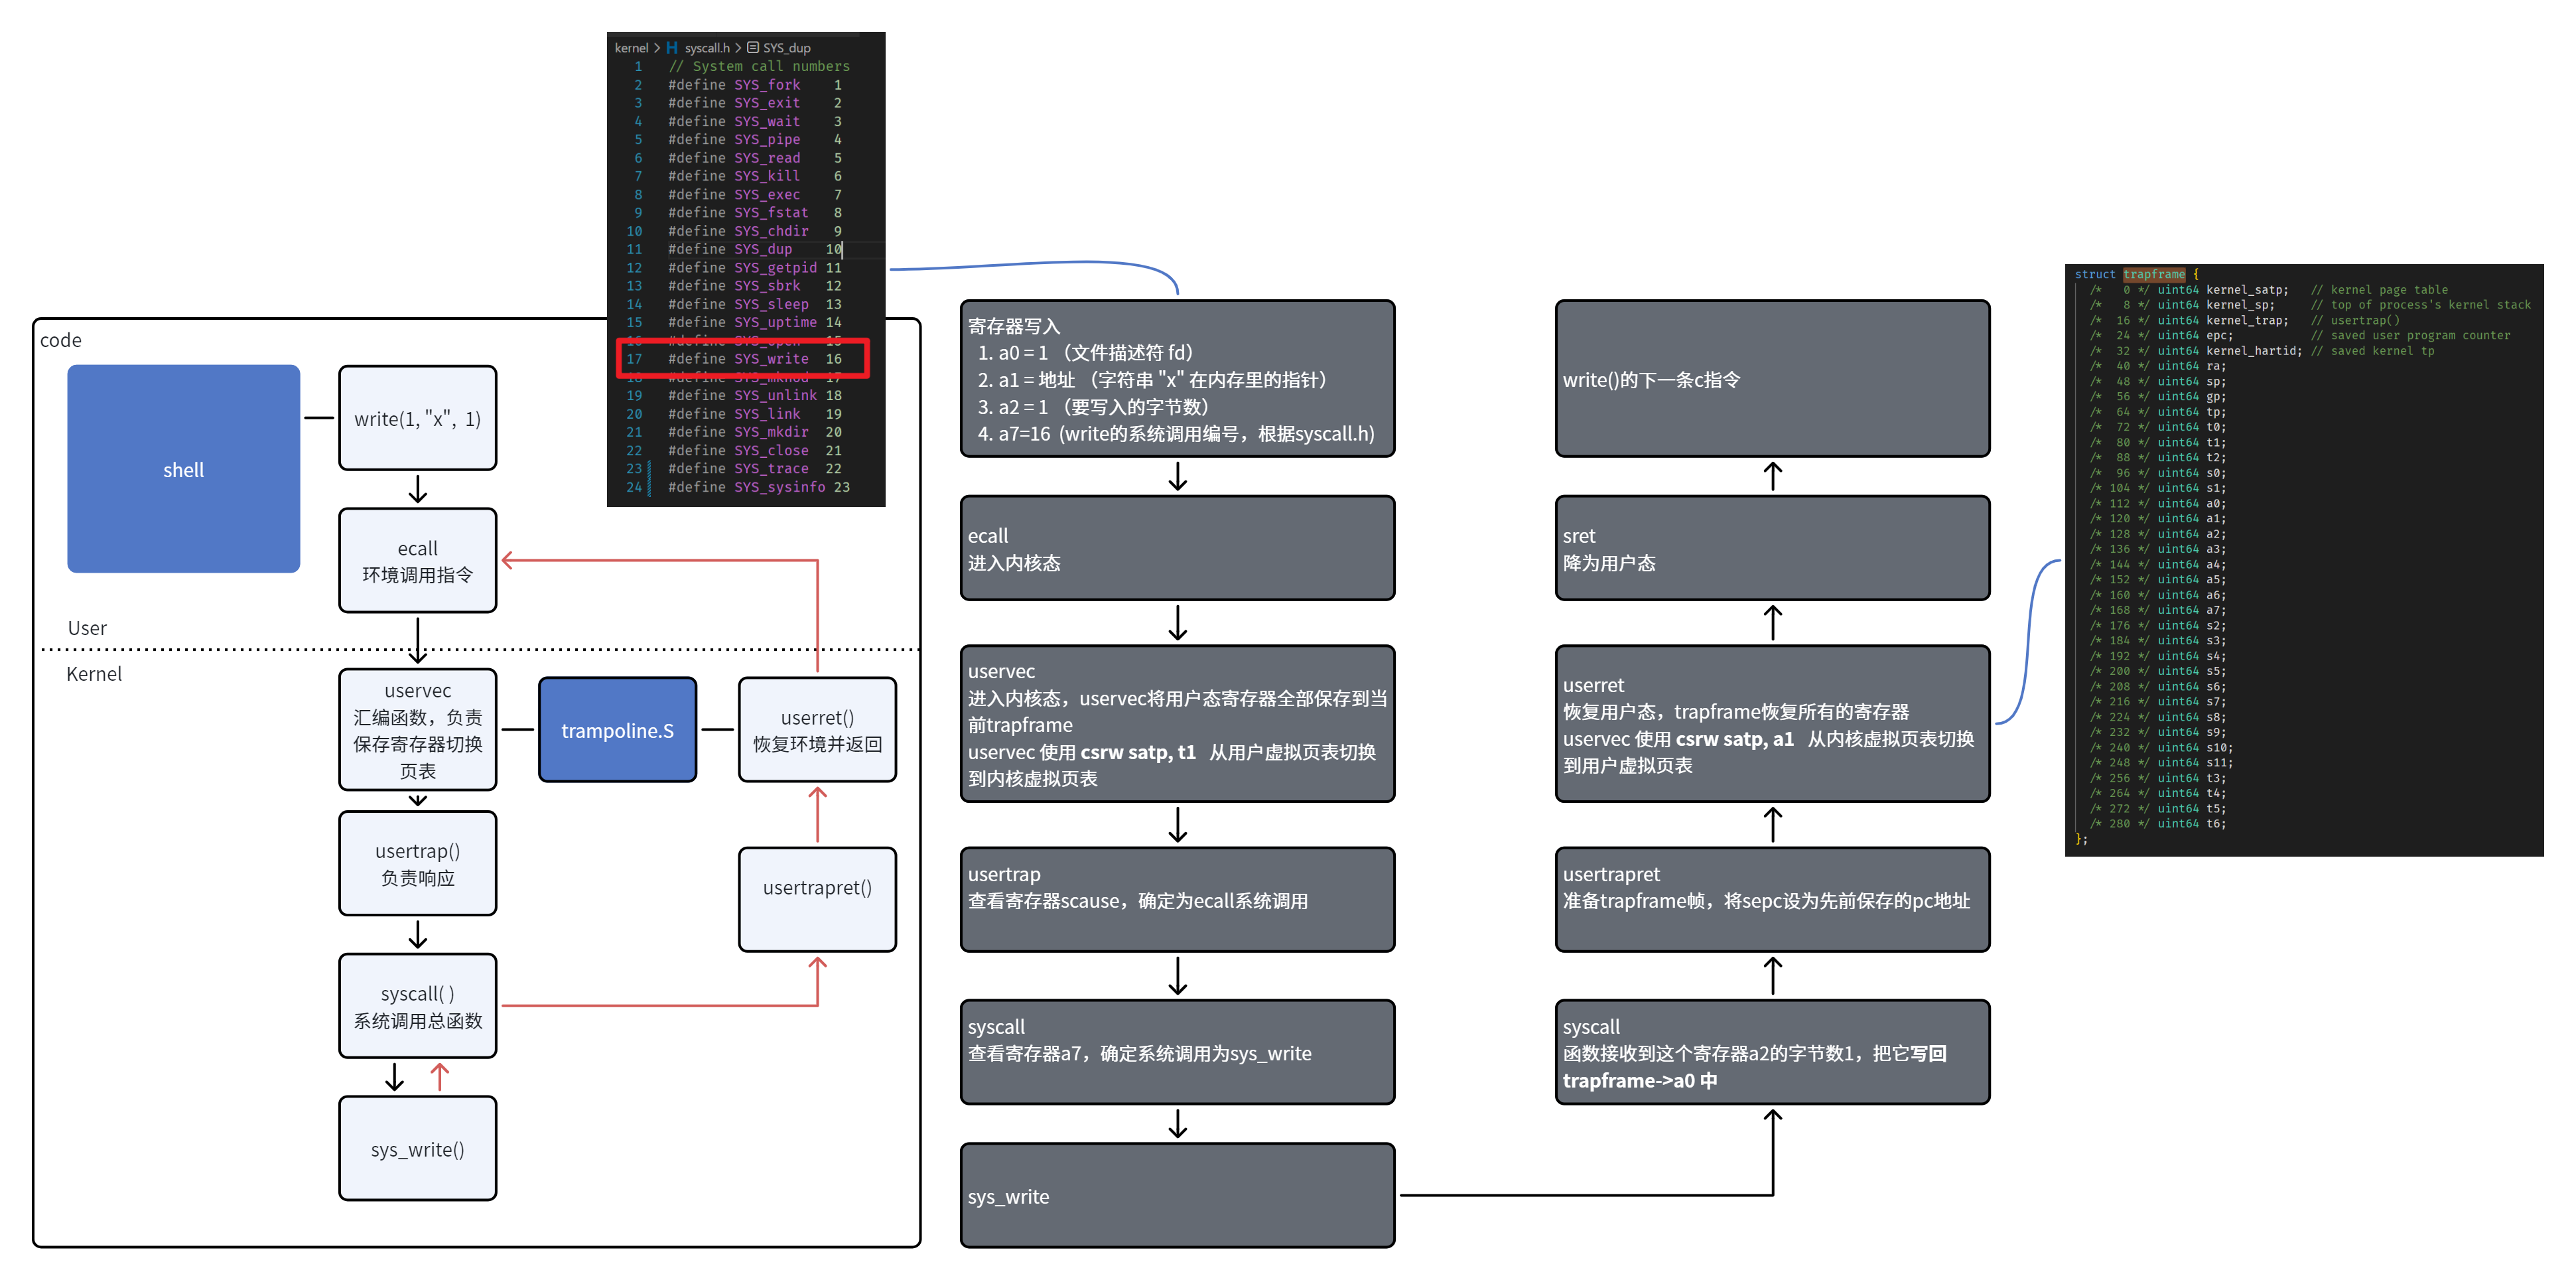Click the syscall() 系统调用总函数 node
The width and height of the screenshot is (2576, 1280).
(x=417, y=1006)
